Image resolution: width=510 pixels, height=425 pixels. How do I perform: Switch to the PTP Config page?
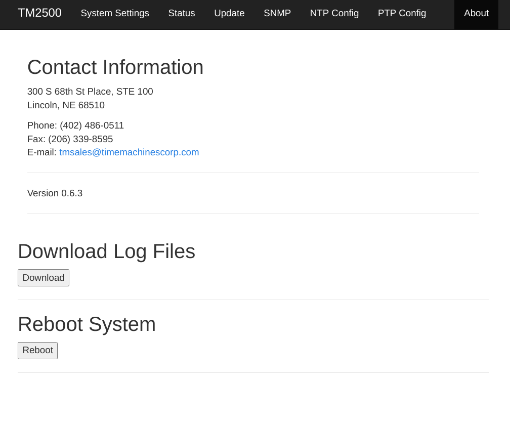(x=402, y=13)
